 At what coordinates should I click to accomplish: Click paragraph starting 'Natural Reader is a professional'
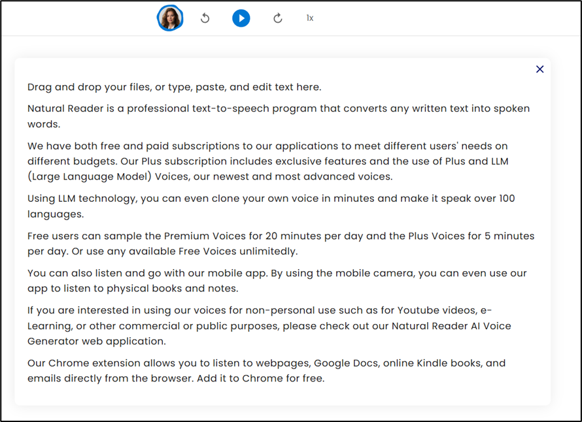(x=279, y=116)
